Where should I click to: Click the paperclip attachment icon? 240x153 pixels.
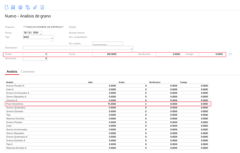point(35,7)
